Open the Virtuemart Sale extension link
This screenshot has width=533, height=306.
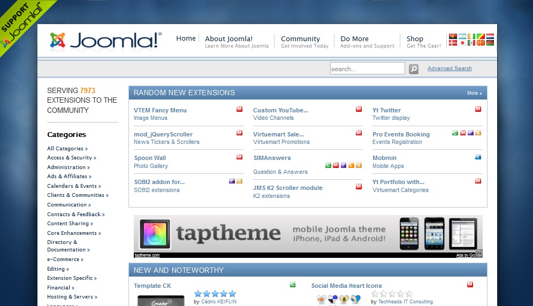[x=278, y=134]
